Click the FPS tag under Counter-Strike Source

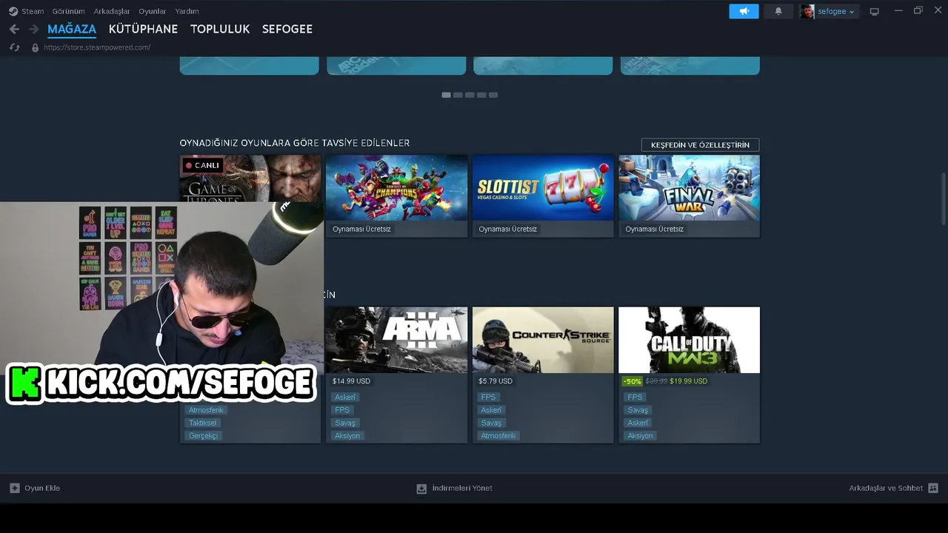tap(488, 398)
